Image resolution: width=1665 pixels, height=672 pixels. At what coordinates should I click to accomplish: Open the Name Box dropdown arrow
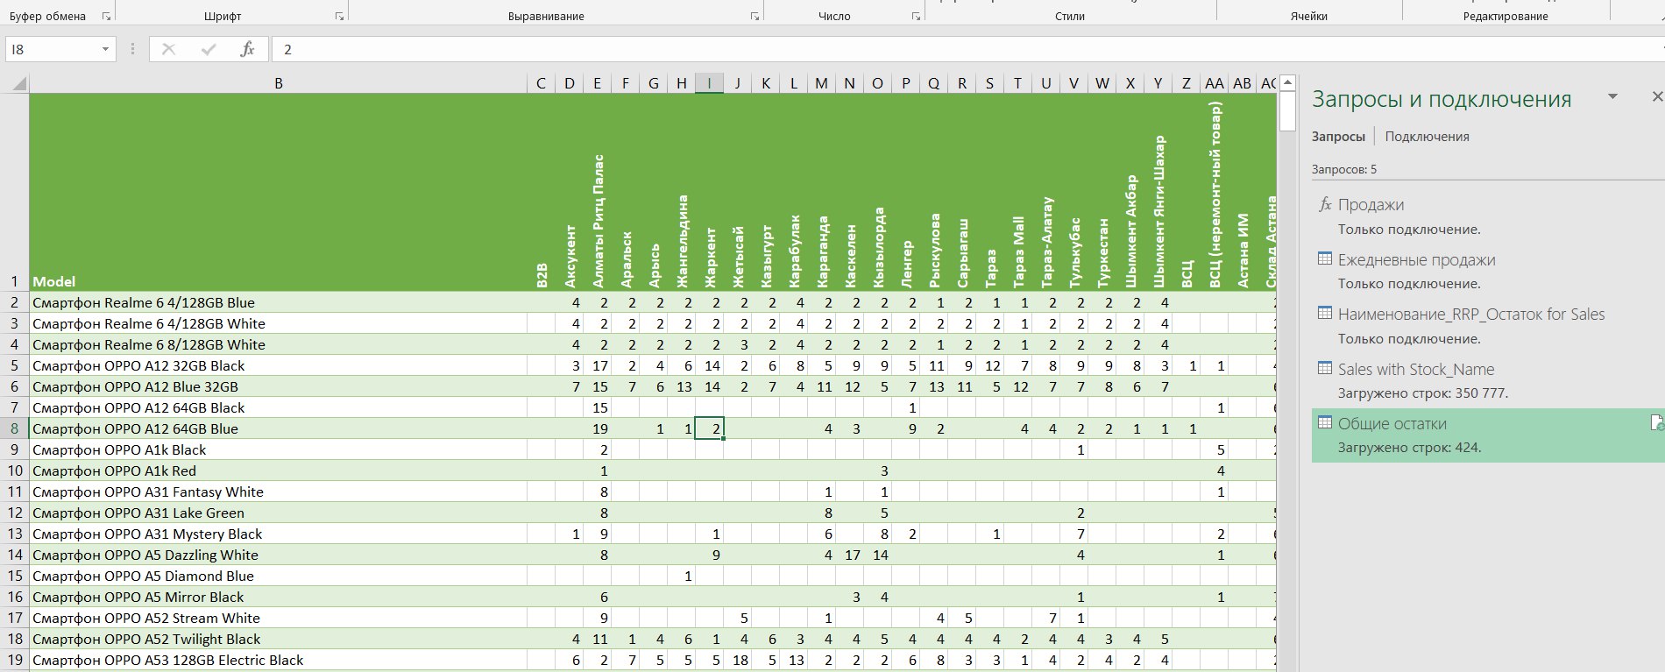pos(105,49)
